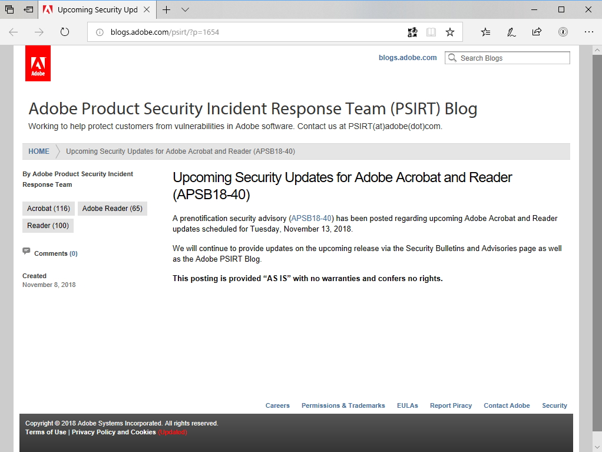Click the APSB18-40 advisory link
Viewport: 602px width, 452px height.
[312, 218]
